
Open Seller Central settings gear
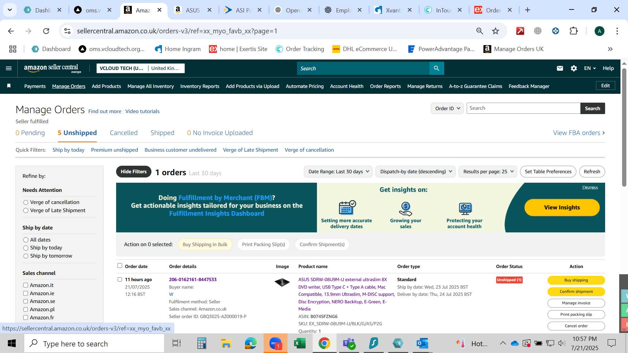click(574, 68)
